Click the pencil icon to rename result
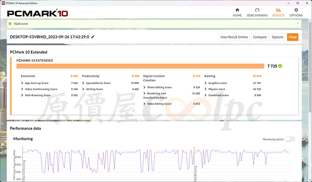The width and height of the screenshot is (312, 182). tap(93, 37)
